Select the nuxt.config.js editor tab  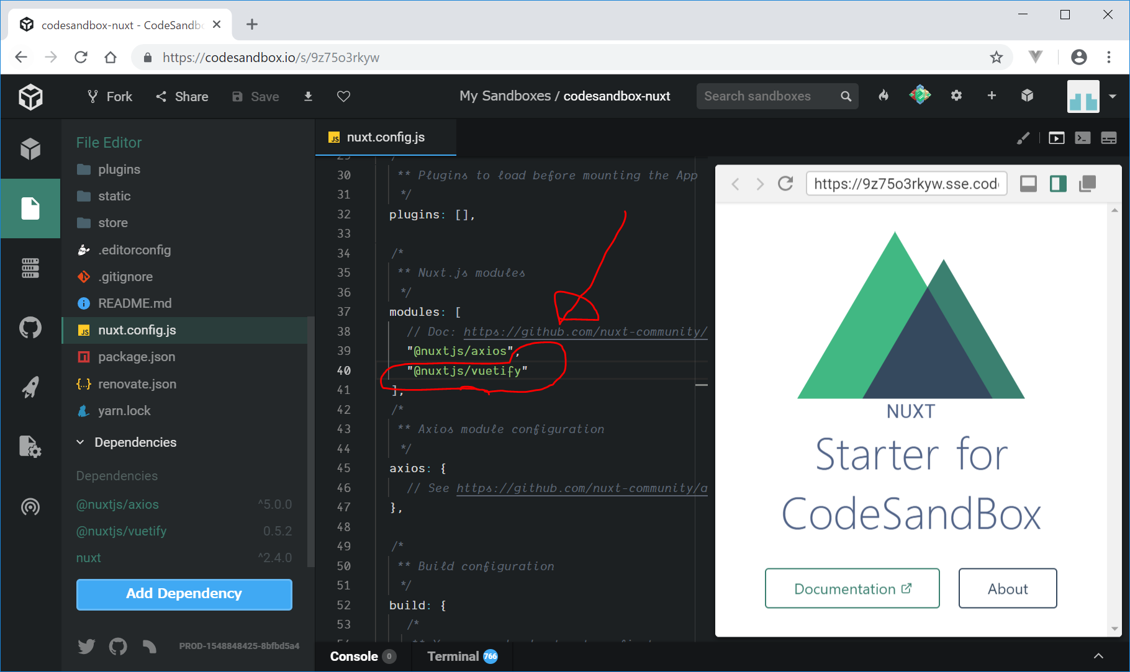point(385,137)
